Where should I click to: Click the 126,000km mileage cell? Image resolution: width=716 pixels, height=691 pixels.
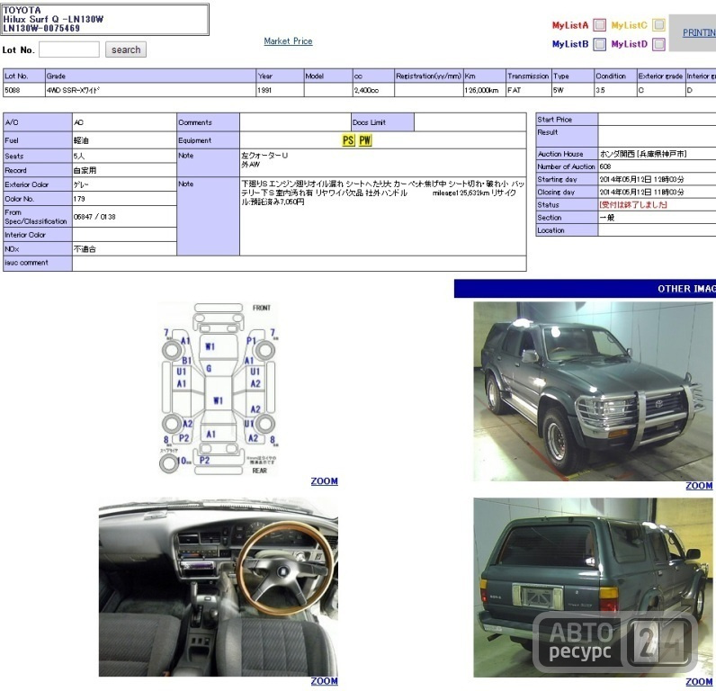tap(485, 90)
